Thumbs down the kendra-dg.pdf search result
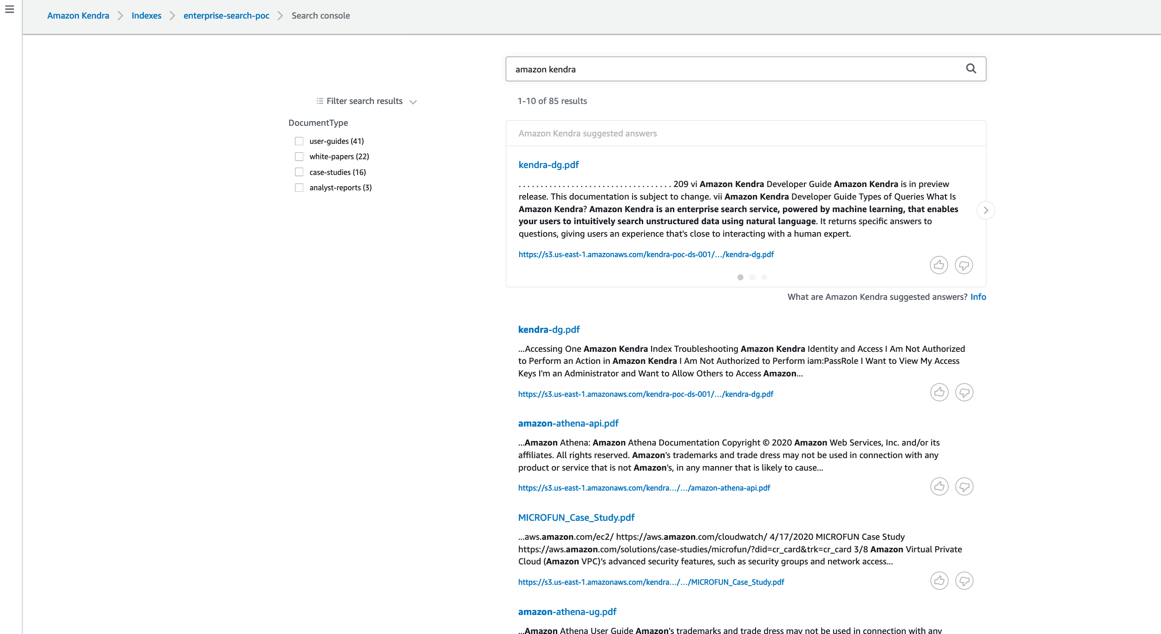The width and height of the screenshot is (1161, 634). pos(964,392)
